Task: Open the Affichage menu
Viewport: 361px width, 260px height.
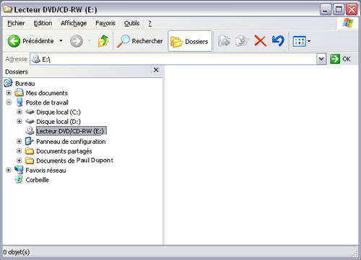Action: click(x=74, y=23)
